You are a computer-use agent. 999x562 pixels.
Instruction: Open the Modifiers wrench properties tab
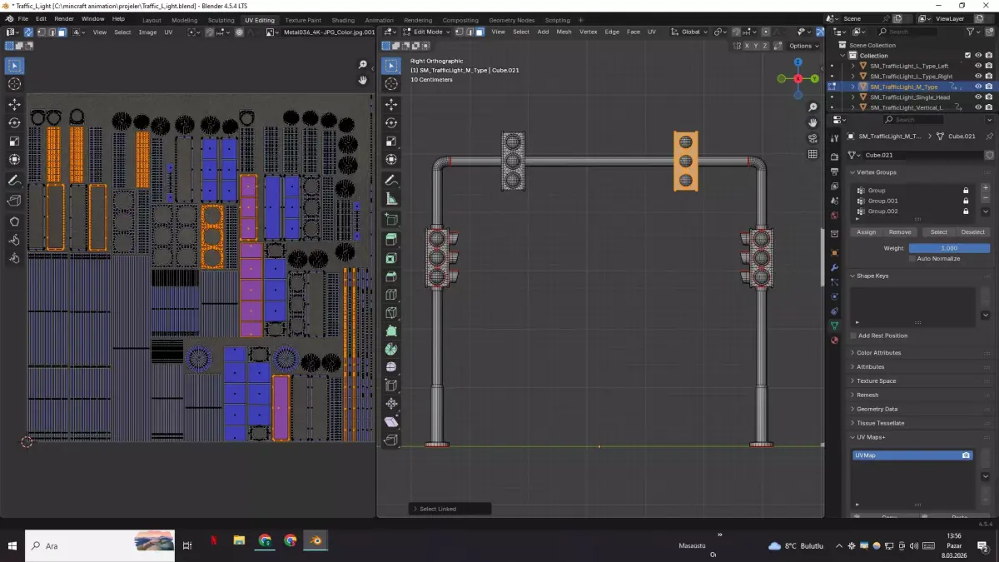coord(835,268)
